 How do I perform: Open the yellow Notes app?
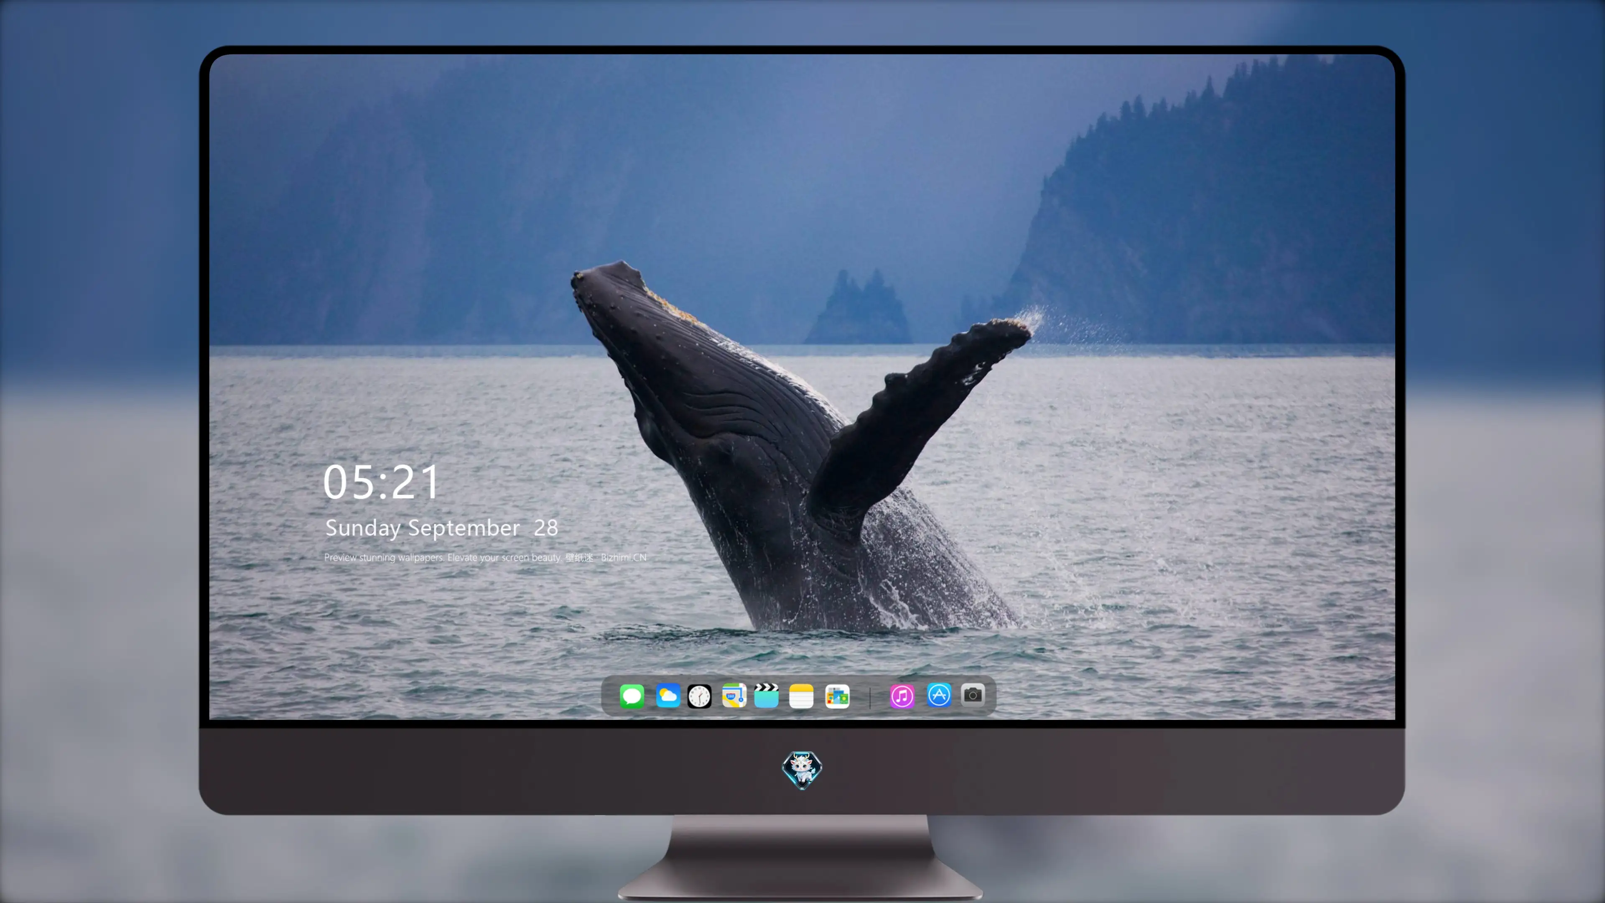(x=801, y=696)
